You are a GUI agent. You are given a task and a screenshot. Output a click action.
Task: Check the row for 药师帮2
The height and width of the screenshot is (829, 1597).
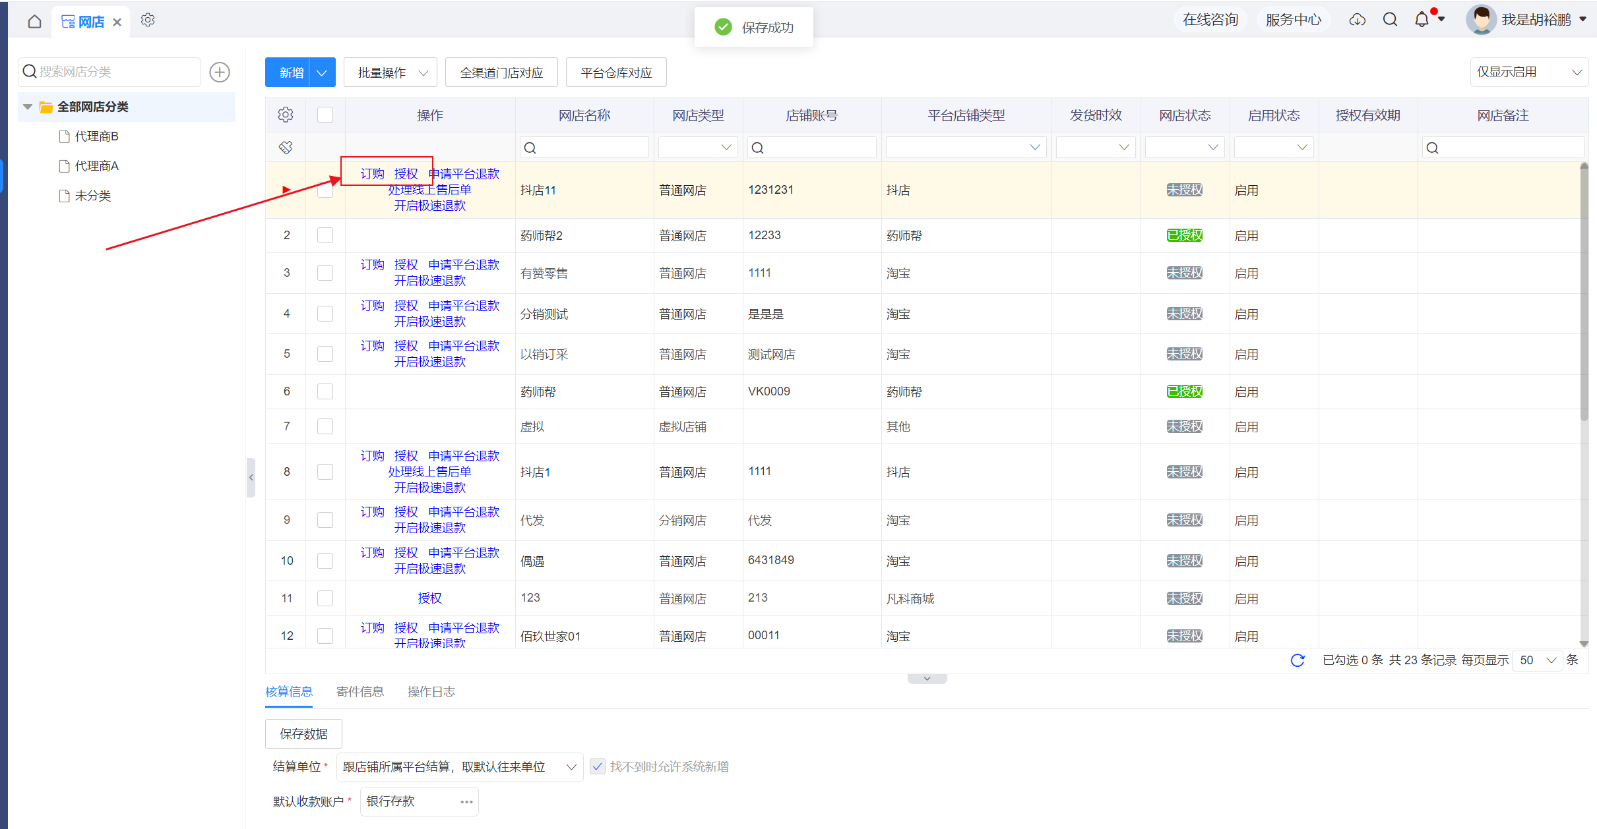point(325,235)
